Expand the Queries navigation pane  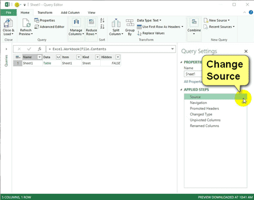[x=6, y=49]
